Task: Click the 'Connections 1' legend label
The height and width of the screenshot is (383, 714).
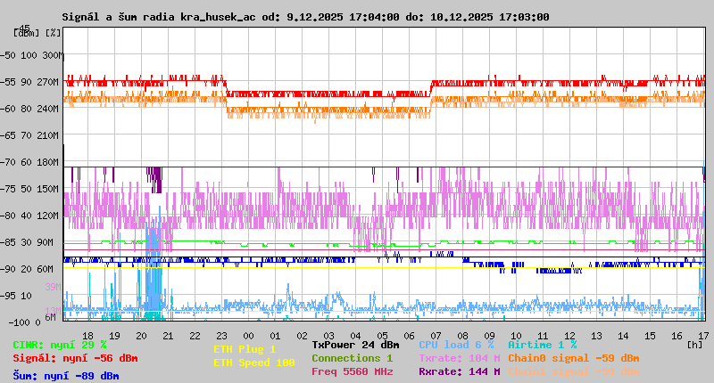Action: coord(352,358)
